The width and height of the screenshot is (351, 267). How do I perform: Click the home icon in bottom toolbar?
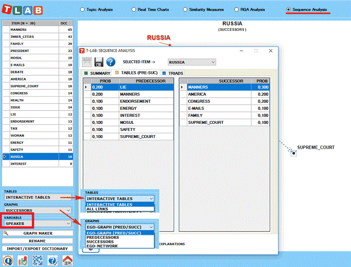coord(67,260)
